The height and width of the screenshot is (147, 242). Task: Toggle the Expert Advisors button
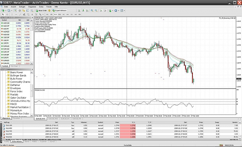pos(59,10)
